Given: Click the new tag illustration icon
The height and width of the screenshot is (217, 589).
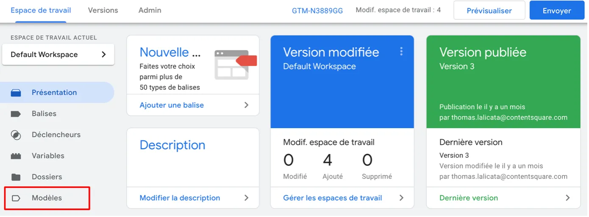Looking at the screenshot, I should (x=235, y=64).
